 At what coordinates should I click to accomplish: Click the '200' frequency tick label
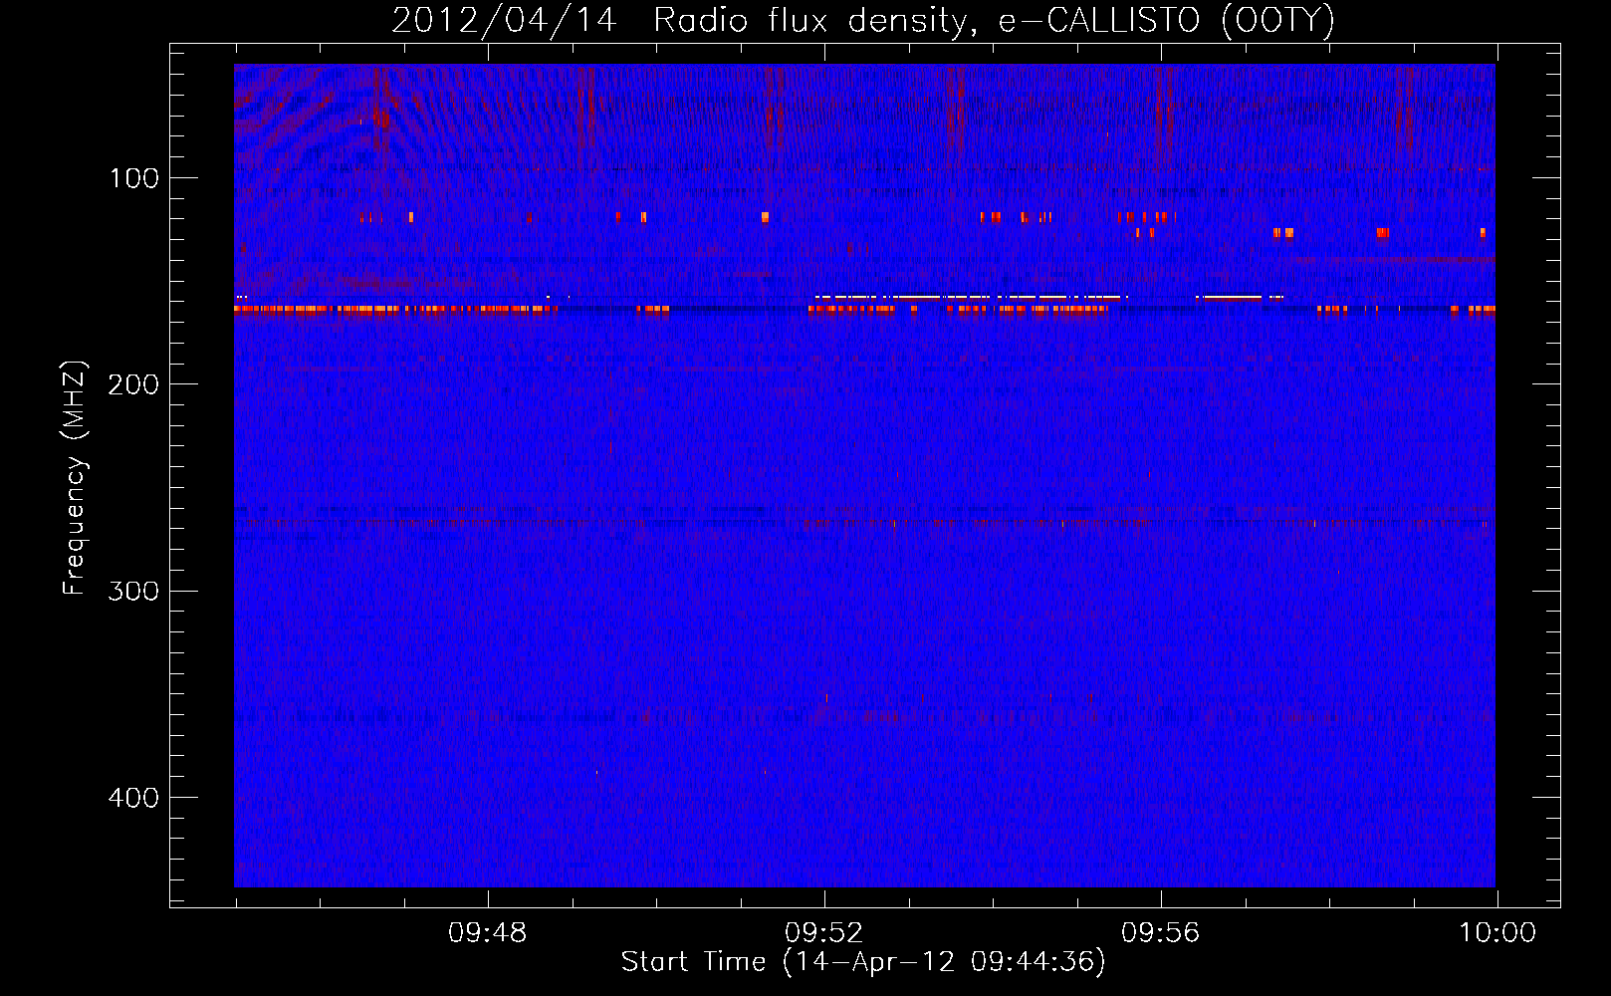[x=134, y=384]
